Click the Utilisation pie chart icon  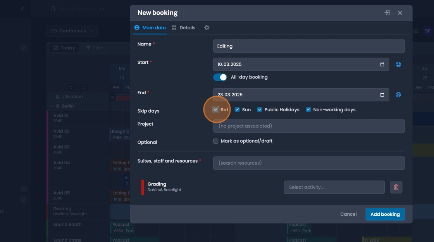(x=57, y=96)
